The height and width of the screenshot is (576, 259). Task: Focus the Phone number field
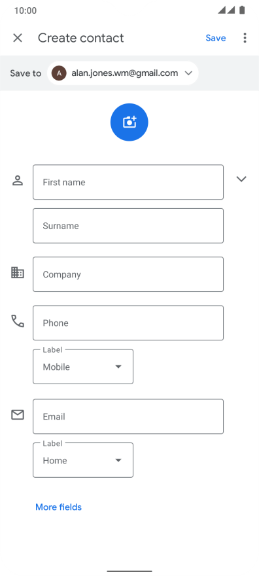click(x=128, y=323)
